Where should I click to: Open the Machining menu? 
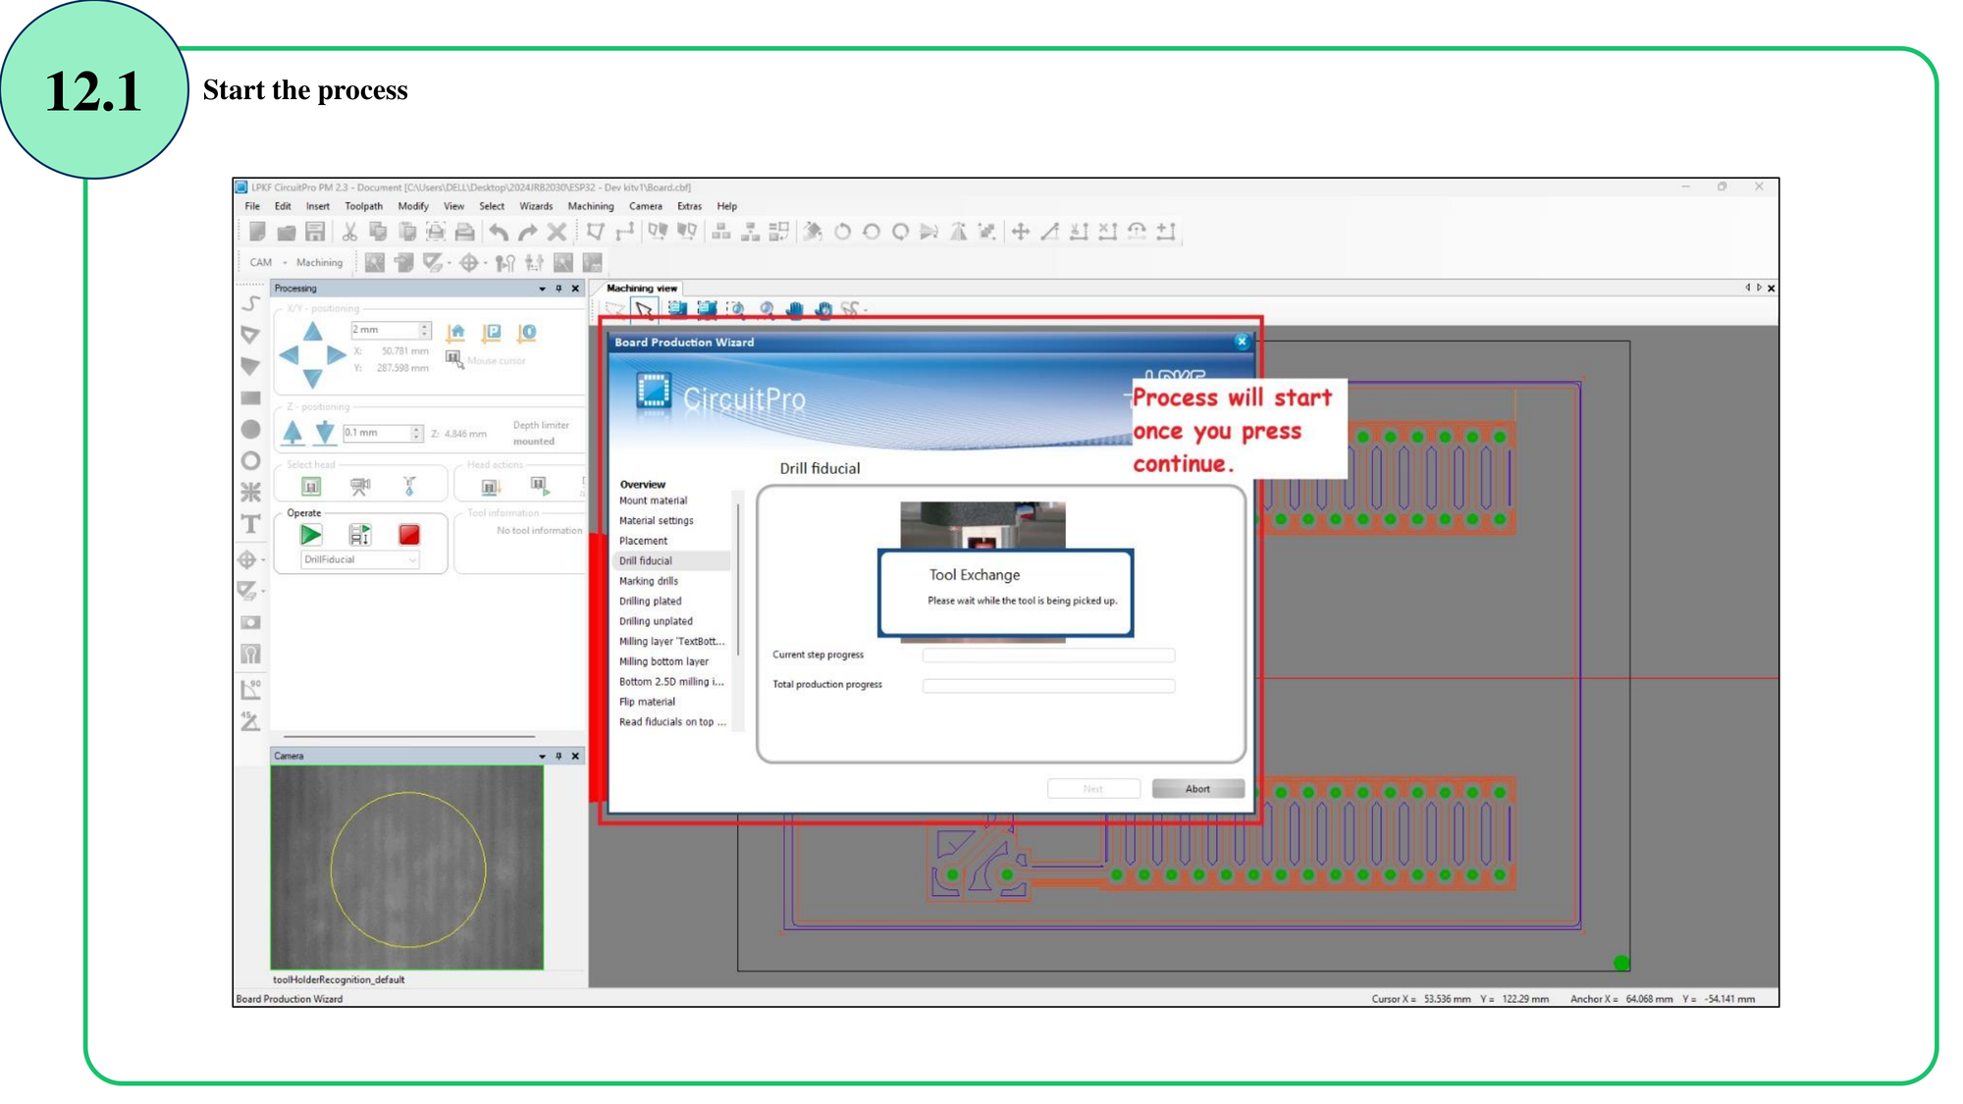(x=591, y=206)
